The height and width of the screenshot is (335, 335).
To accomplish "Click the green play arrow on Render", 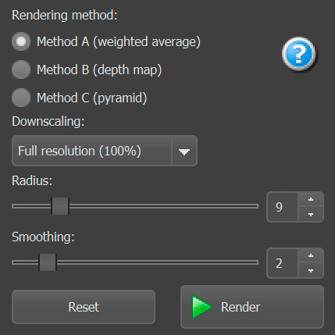I will 201,307.
